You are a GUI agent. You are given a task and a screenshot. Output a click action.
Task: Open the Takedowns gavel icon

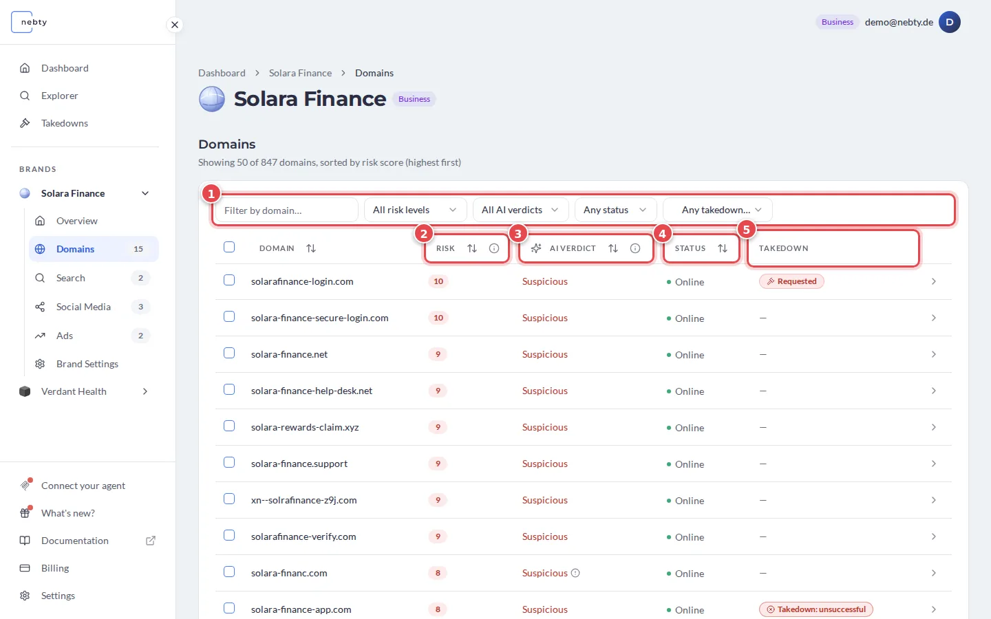(25, 123)
